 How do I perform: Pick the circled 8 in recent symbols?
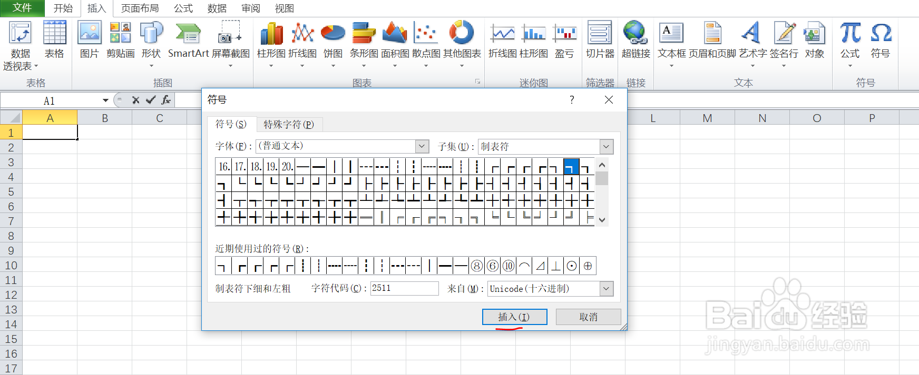coord(477,266)
